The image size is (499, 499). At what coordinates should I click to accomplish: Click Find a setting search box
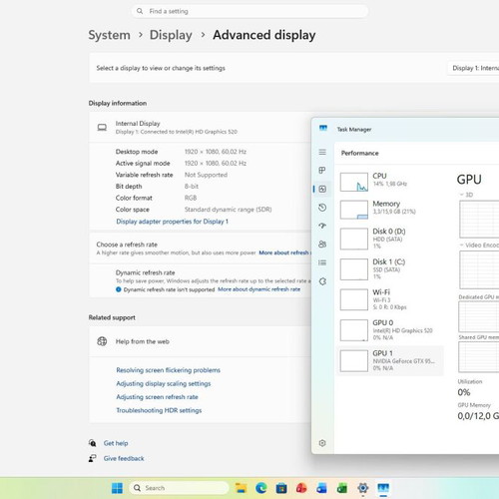249,11
